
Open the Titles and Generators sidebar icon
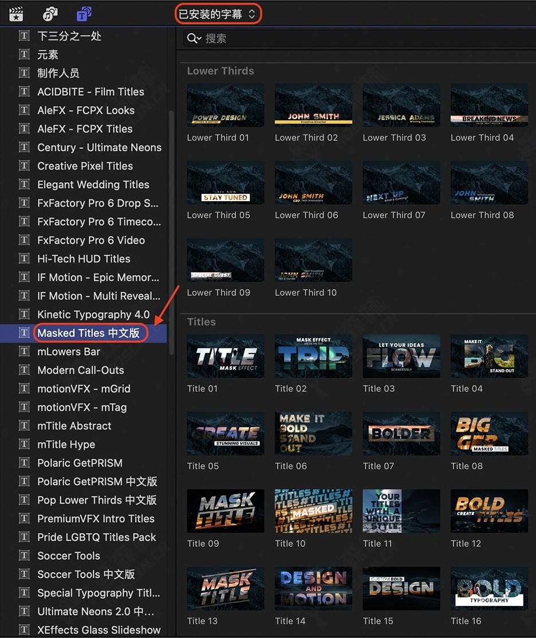click(84, 14)
